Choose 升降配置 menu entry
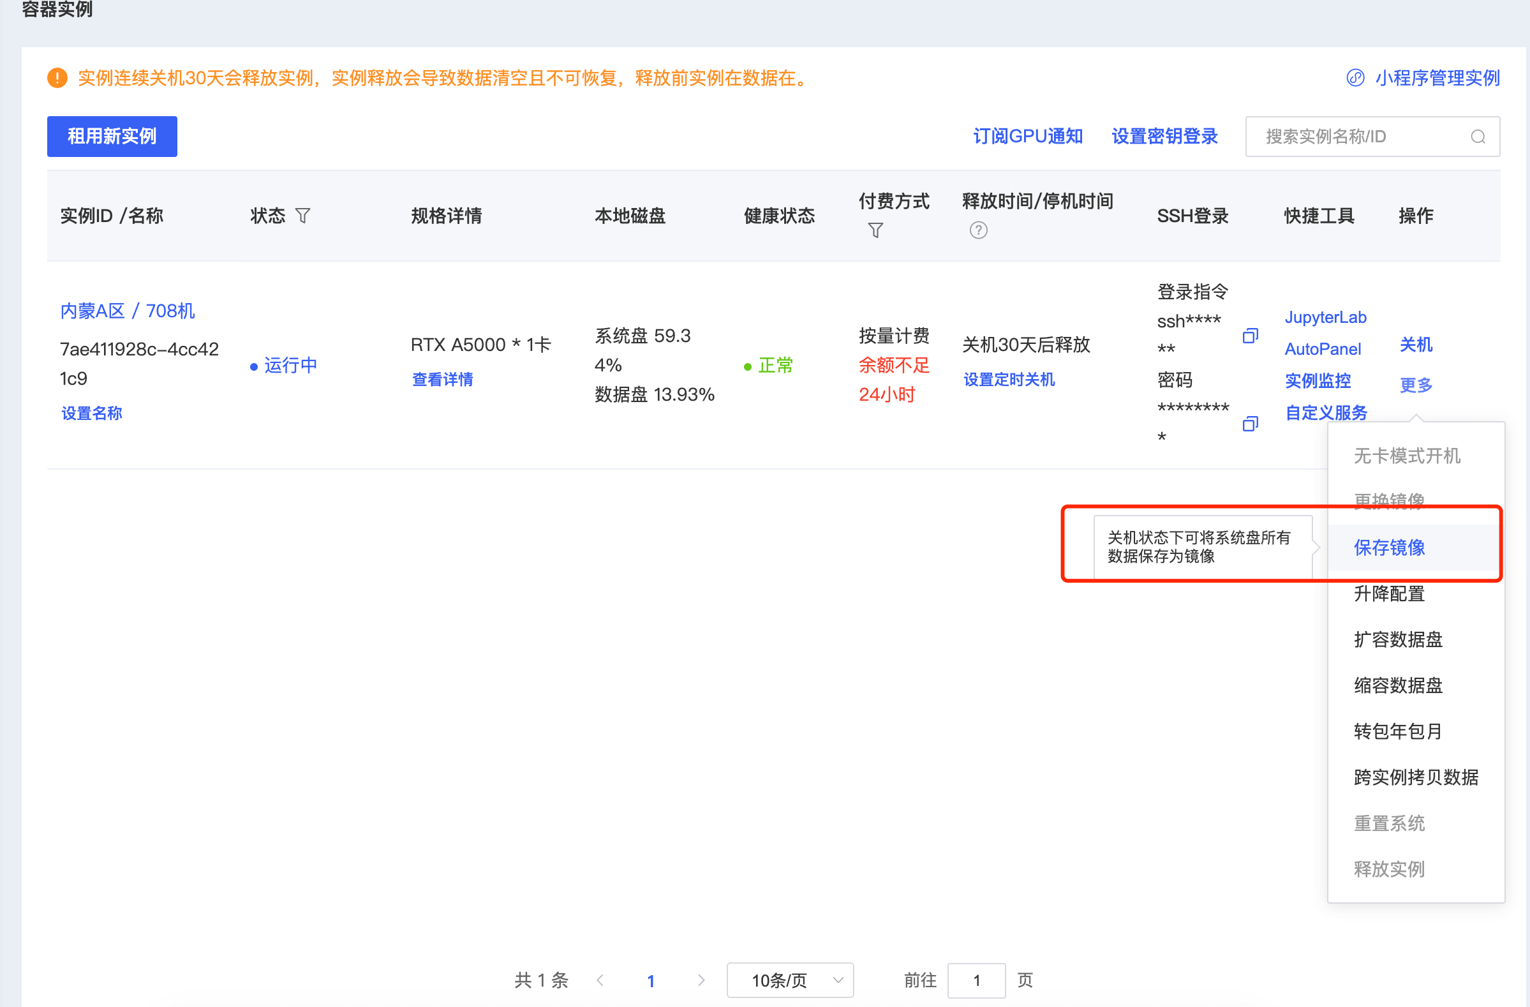1530x1007 pixels. click(1388, 593)
